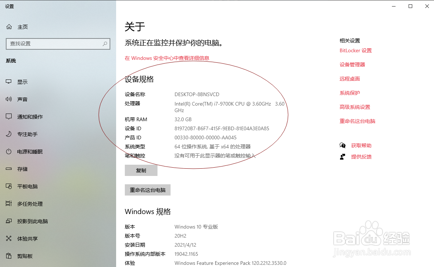Open 系统保护 link
This screenshot has height=267, width=434.
(x=350, y=93)
